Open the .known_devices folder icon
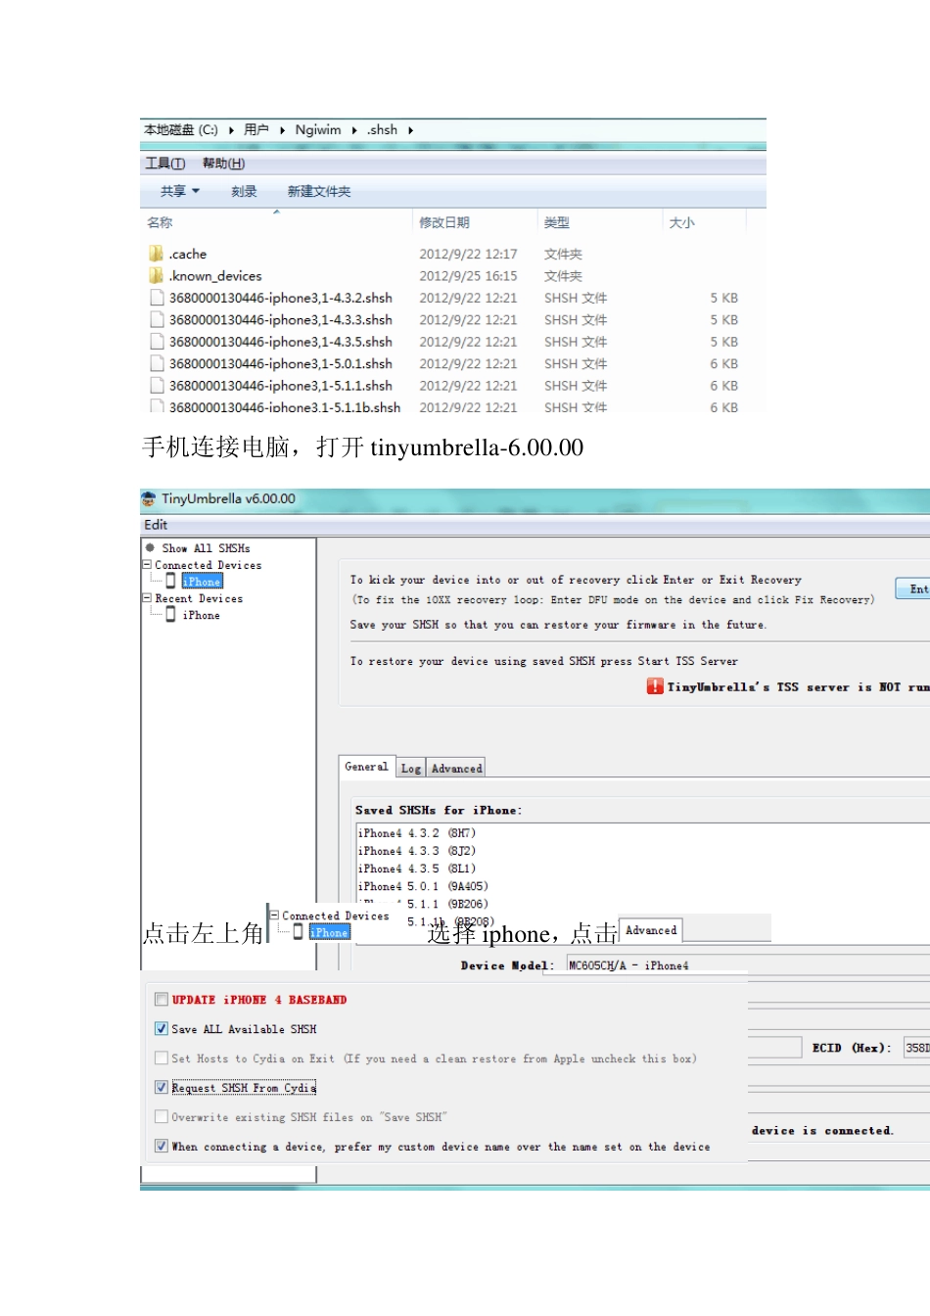 click(x=156, y=276)
